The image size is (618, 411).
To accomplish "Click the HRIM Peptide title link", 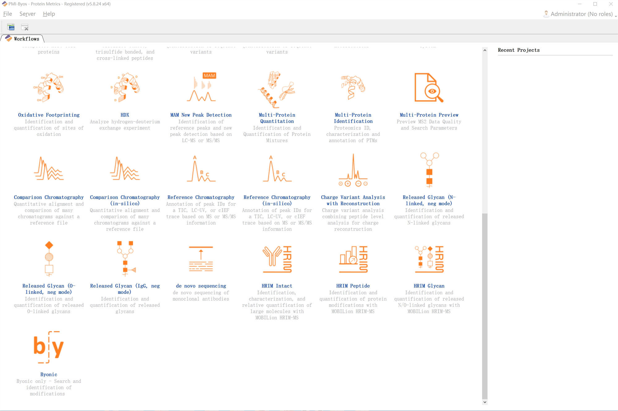I will [x=353, y=286].
